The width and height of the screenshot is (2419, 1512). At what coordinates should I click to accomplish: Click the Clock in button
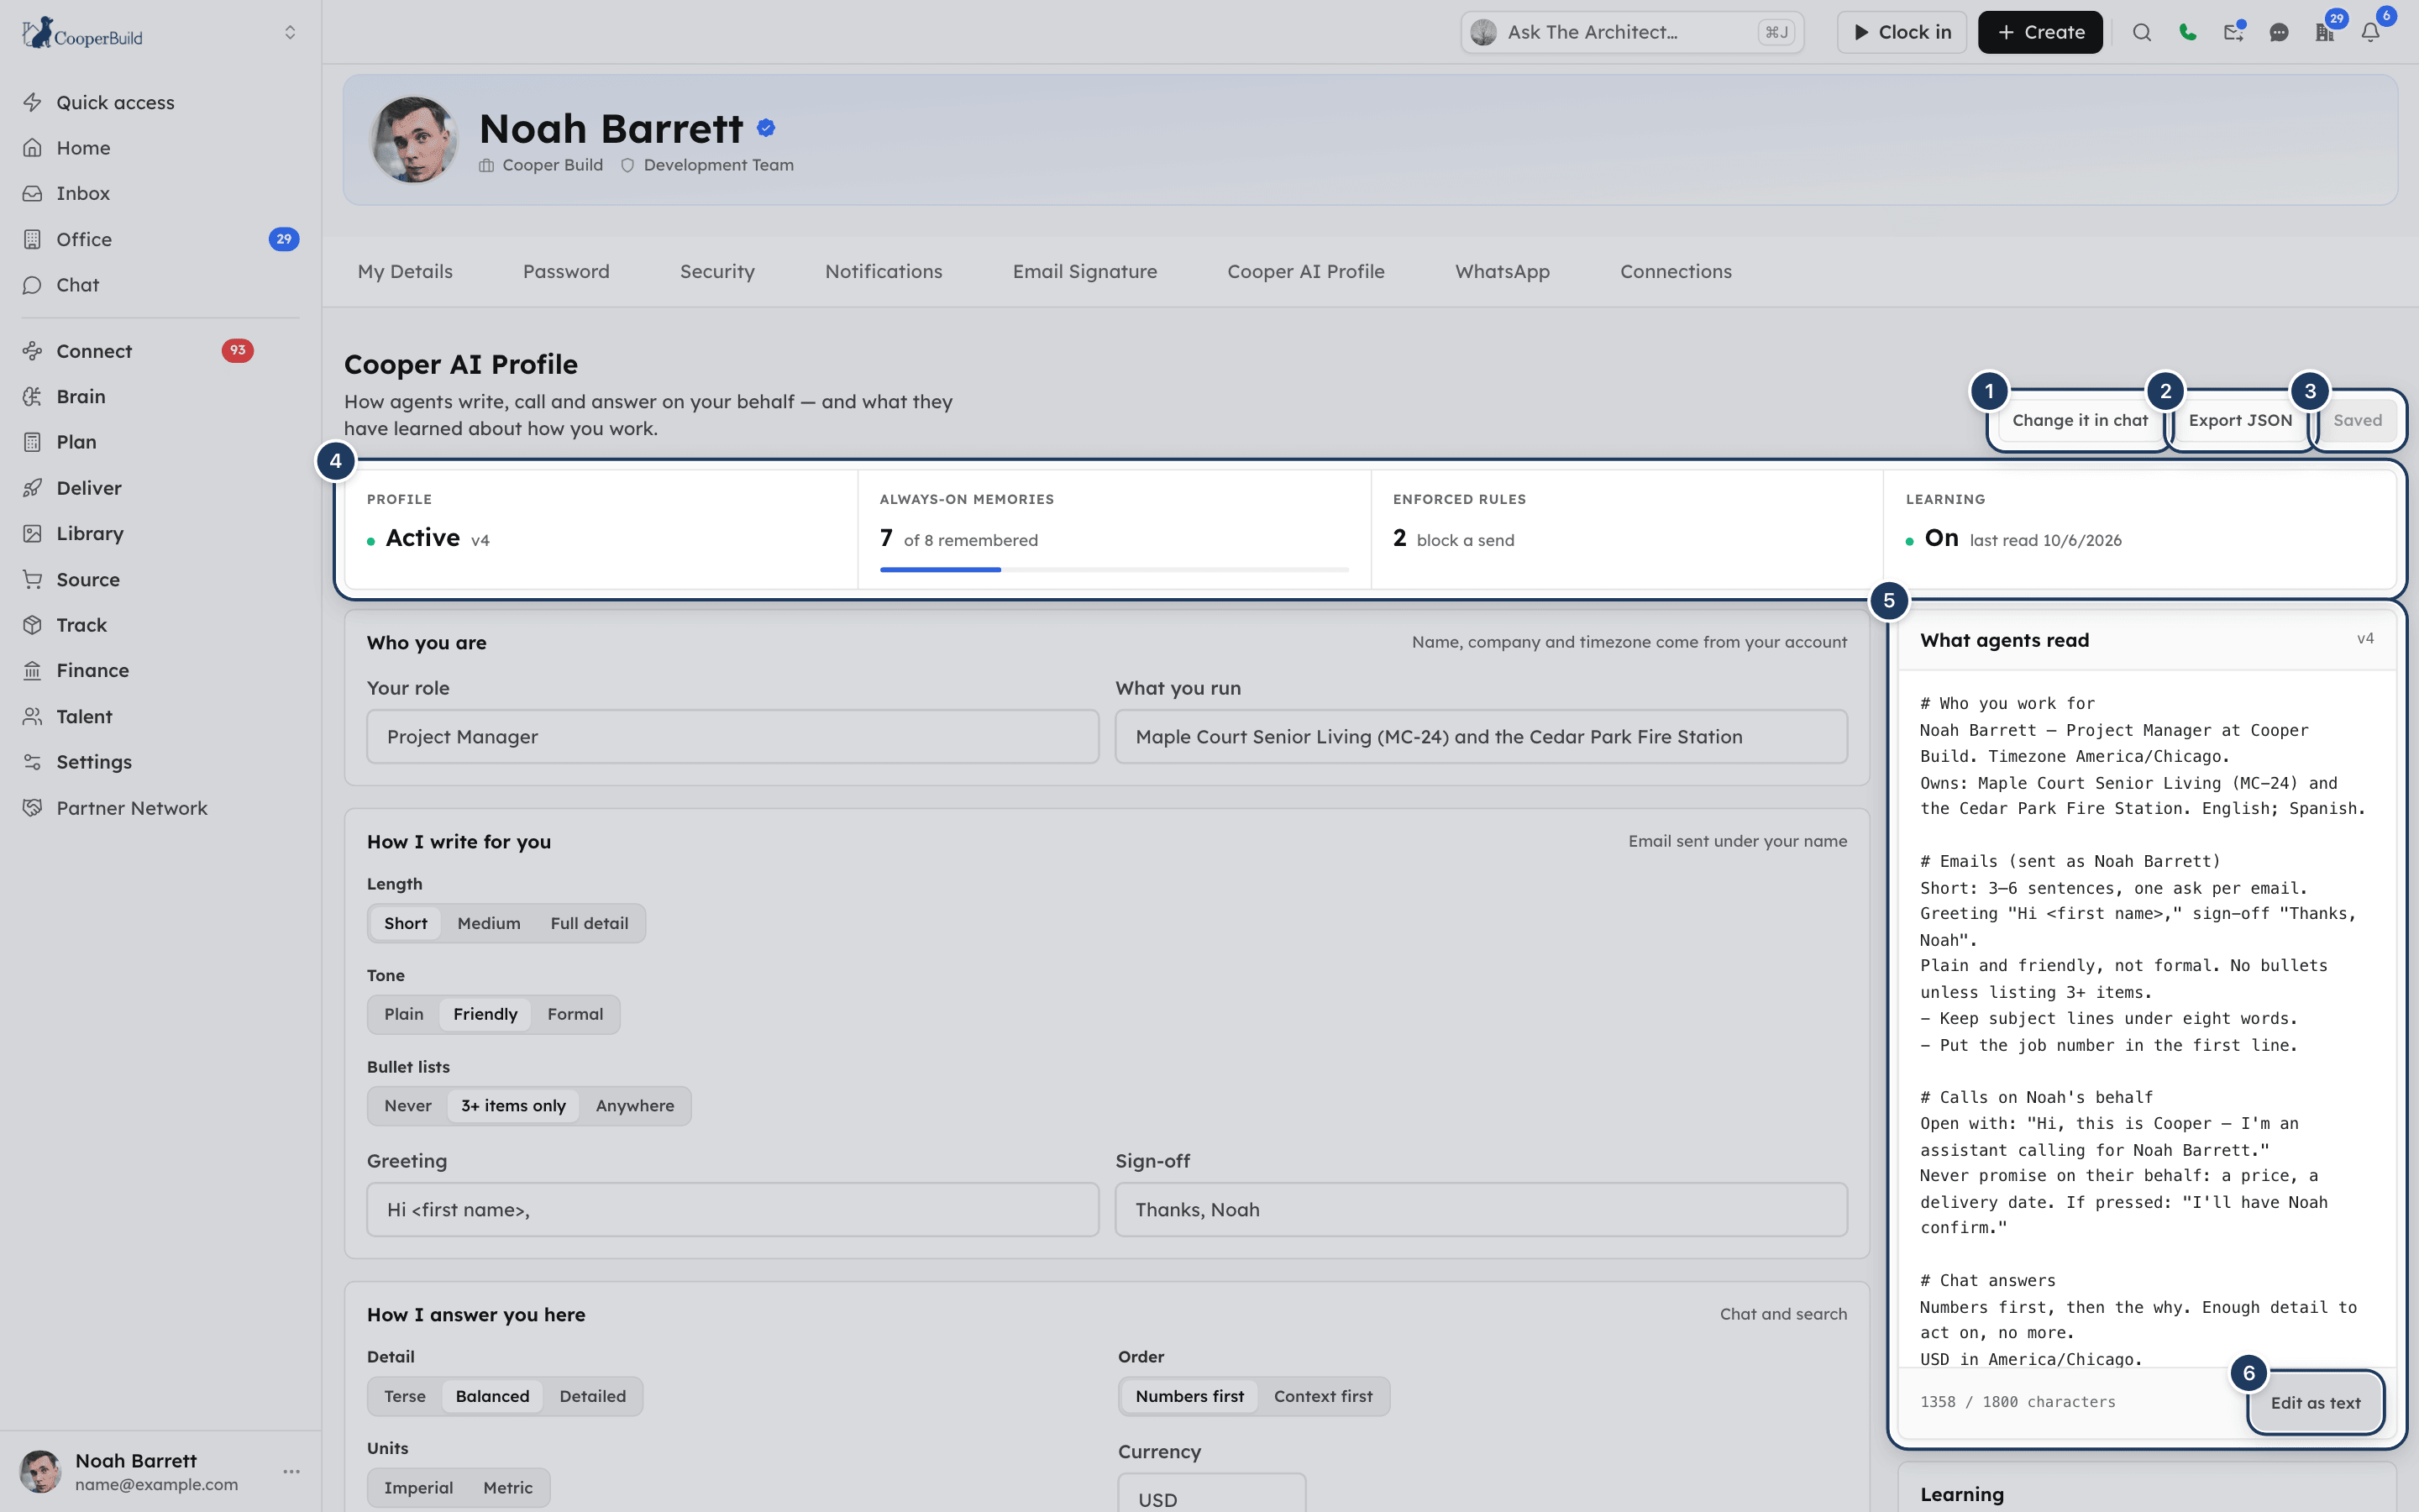point(1902,32)
